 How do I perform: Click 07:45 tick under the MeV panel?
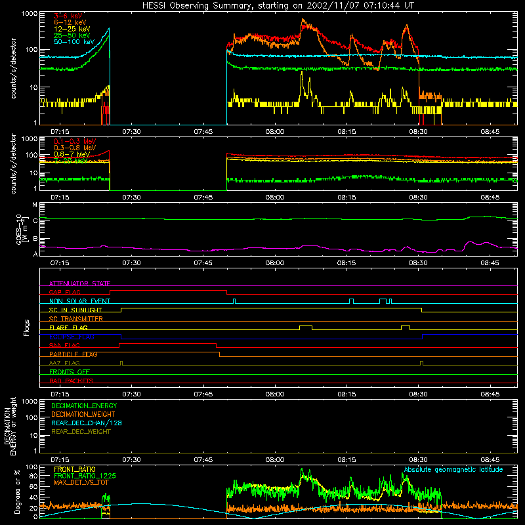point(203,198)
